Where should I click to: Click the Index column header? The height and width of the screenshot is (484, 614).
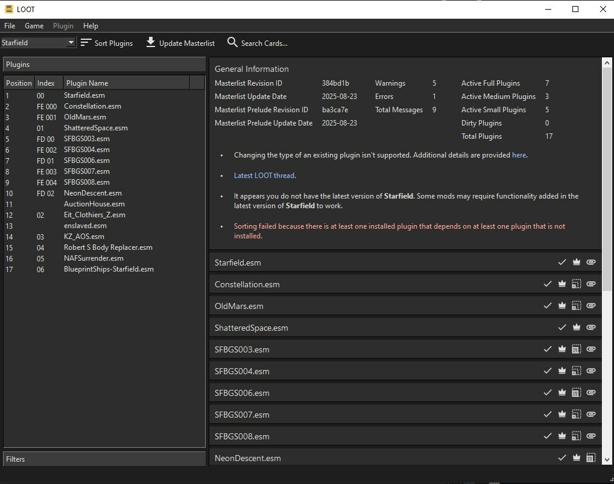coord(49,83)
